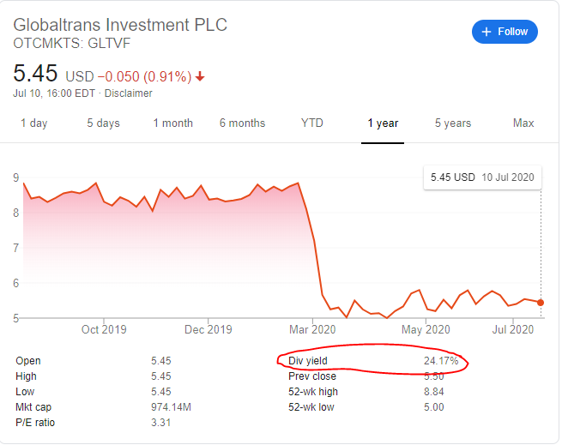This screenshot has width=562, height=445.
Task: Show the Max time range
Action: [523, 123]
